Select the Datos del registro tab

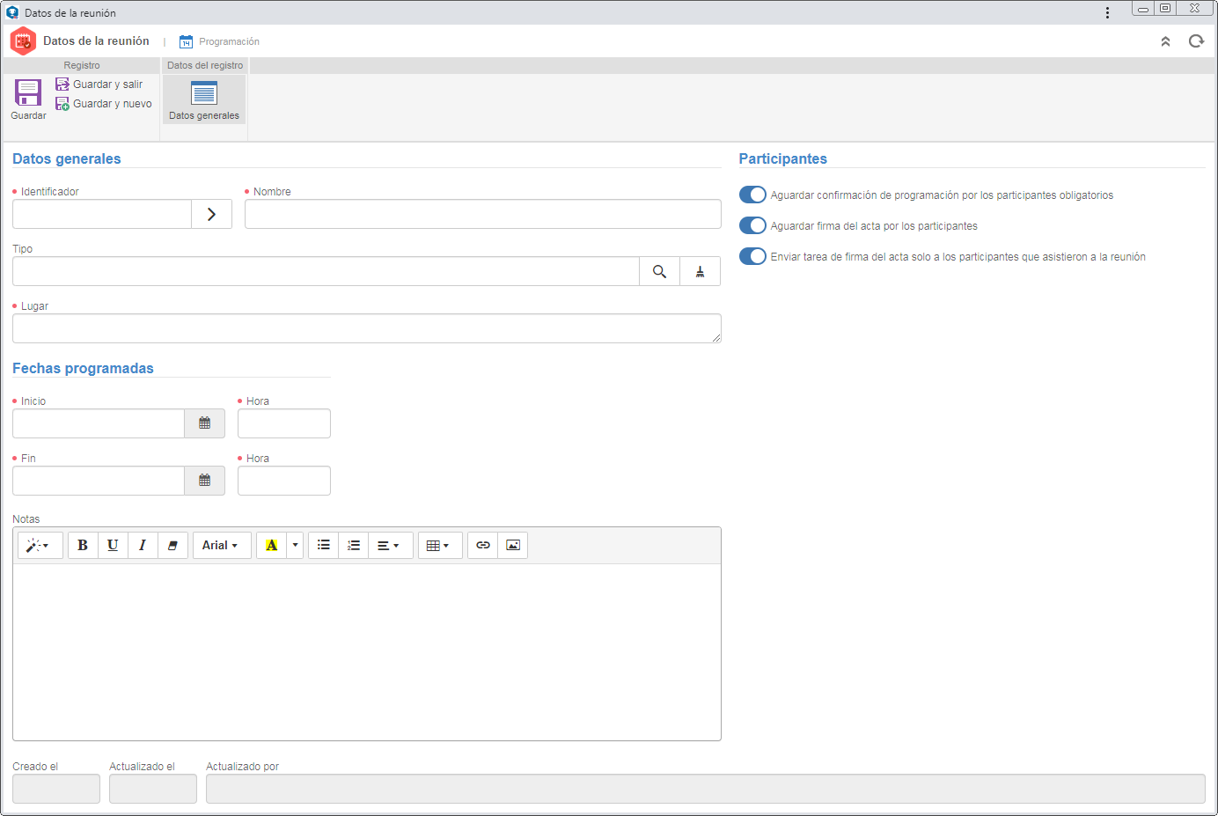205,65
